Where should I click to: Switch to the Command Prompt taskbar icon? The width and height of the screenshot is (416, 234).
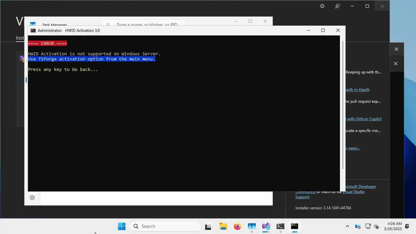click(294, 227)
